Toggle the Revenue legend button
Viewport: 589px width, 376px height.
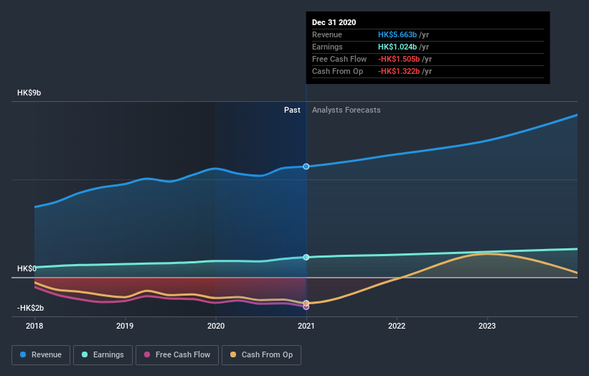click(x=41, y=355)
